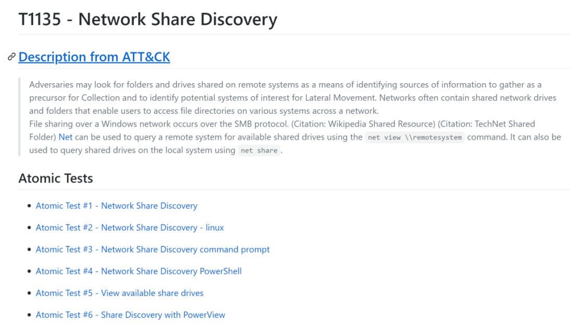
Task: Click the net share inline code snippet
Action: pos(259,150)
